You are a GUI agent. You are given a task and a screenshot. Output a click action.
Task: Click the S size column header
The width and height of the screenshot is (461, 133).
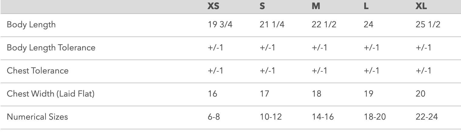click(262, 6)
